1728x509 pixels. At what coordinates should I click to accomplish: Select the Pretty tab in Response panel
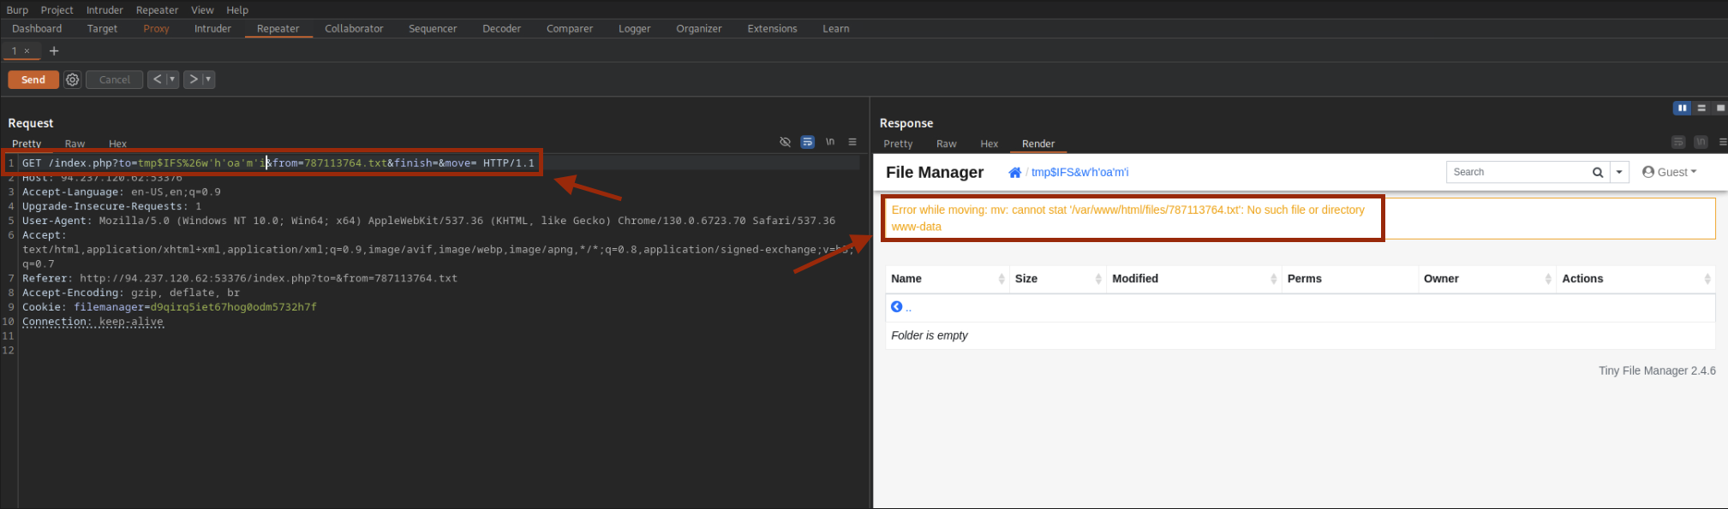click(898, 144)
